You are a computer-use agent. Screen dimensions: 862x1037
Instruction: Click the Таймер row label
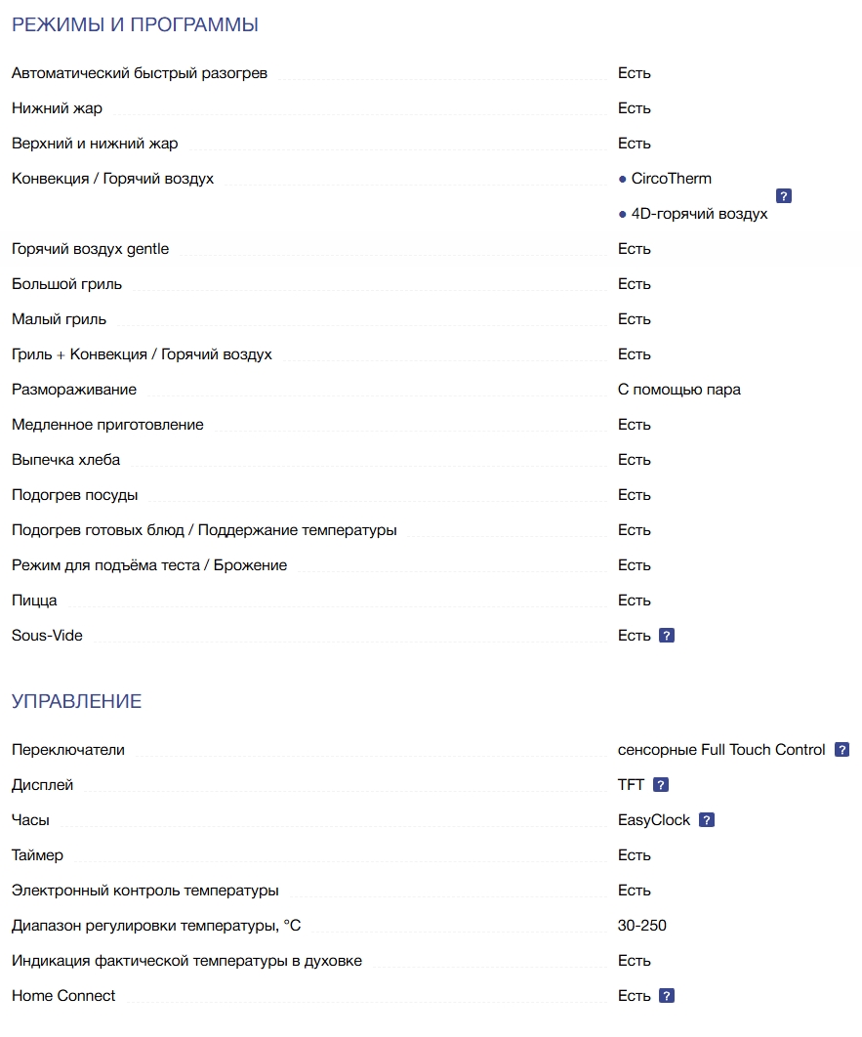coord(37,855)
